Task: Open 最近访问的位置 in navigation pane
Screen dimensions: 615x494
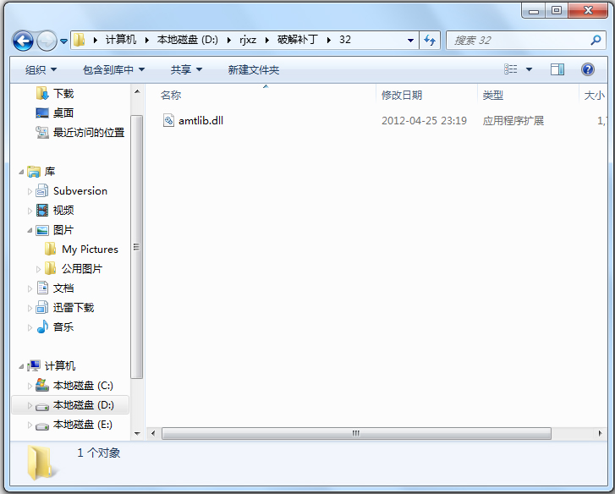Action: tap(89, 133)
